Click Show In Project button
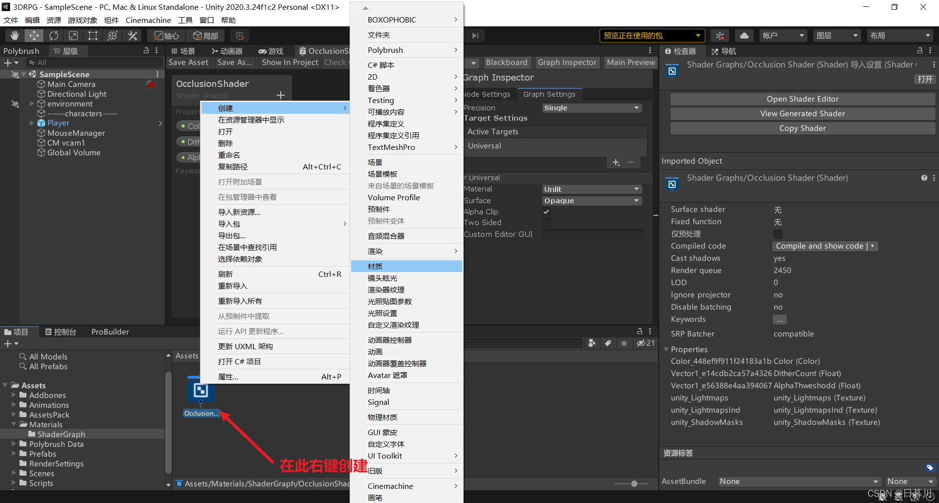939x503 pixels. [290, 63]
